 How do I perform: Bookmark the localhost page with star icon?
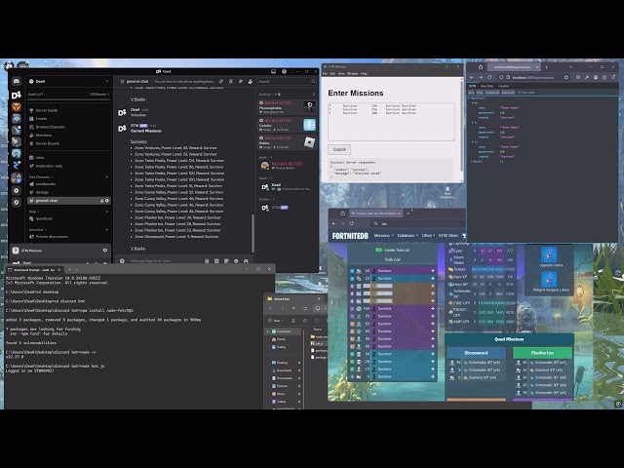pyautogui.click(x=565, y=77)
